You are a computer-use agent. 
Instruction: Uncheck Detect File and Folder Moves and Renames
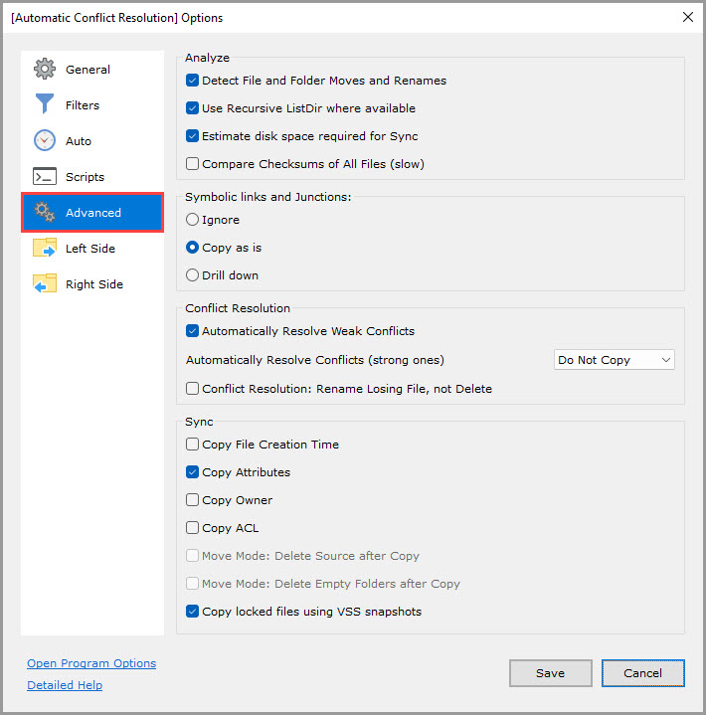(192, 81)
